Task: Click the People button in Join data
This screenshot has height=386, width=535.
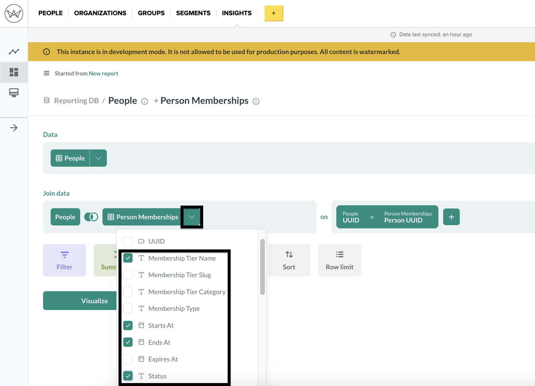Action: tap(65, 217)
